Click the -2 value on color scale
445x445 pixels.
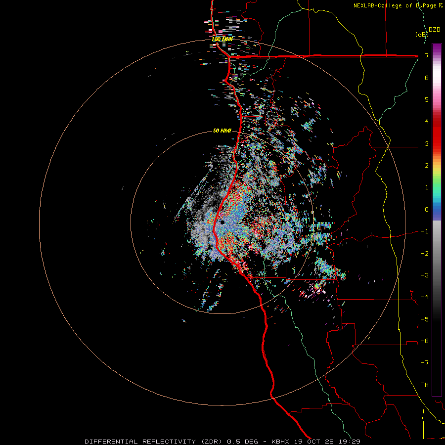[425, 253]
